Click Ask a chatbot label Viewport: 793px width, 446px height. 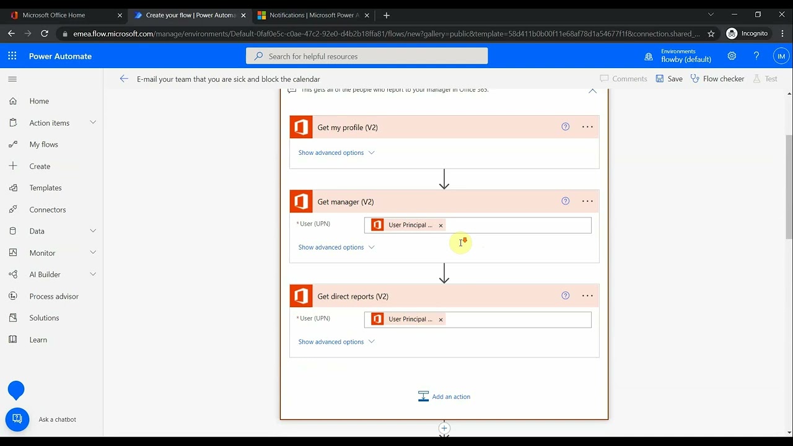[x=57, y=419]
